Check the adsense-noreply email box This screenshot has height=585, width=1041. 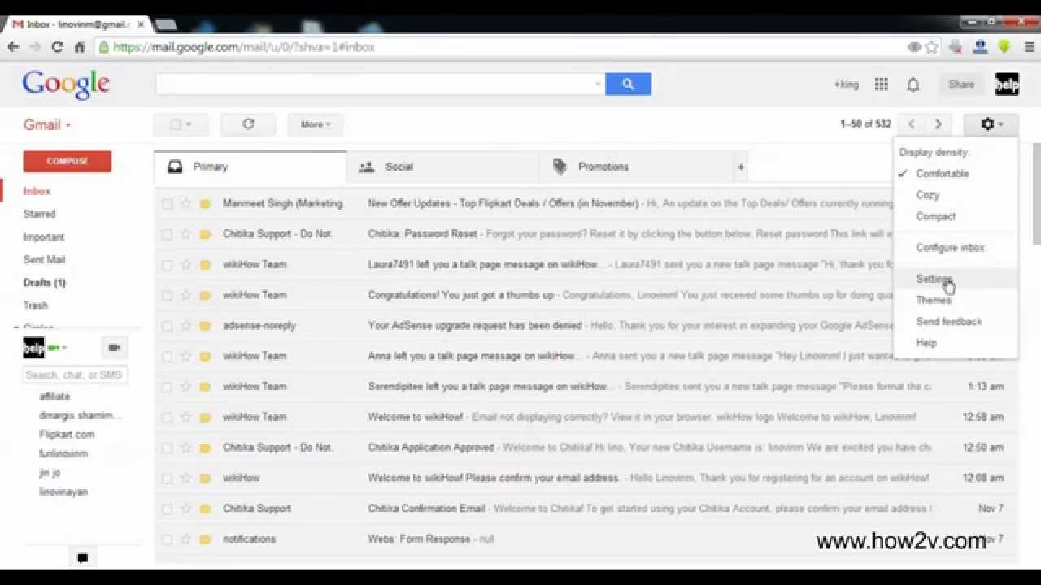167,326
